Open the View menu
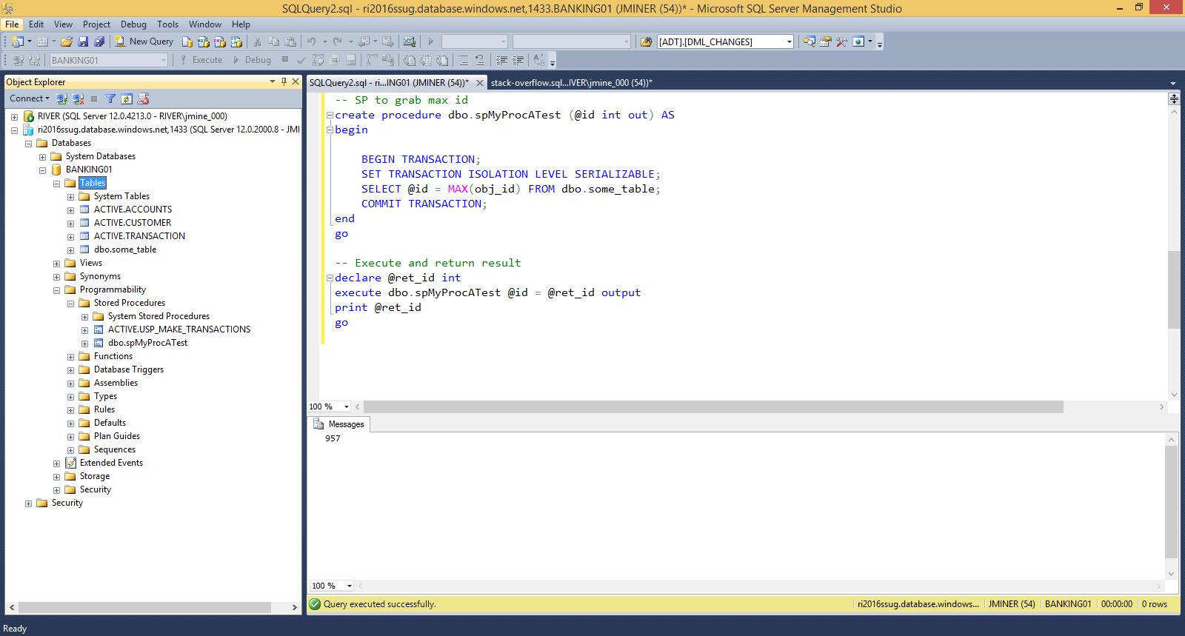The image size is (1185, 636). [x=63, y=24]
